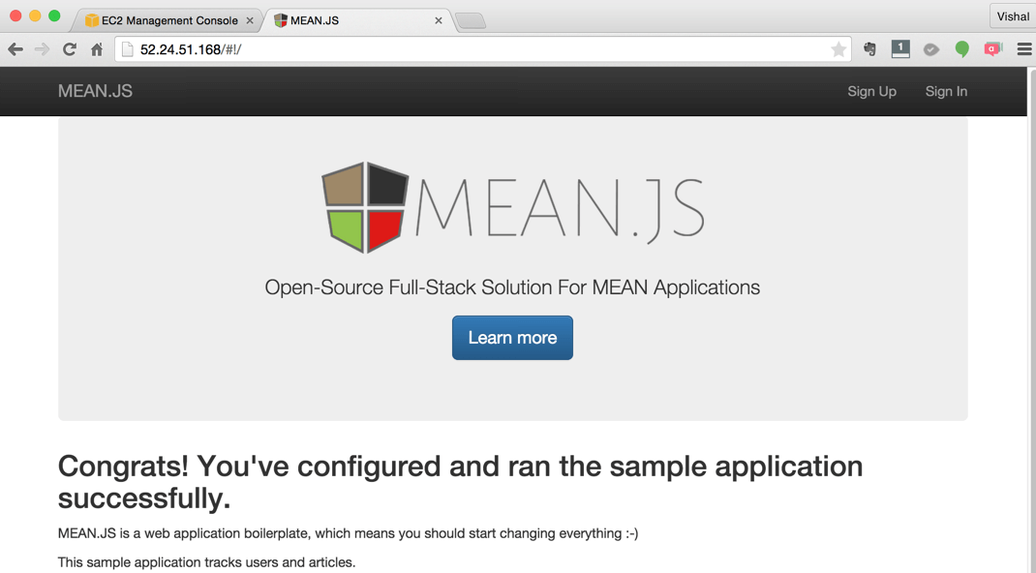Click the extension icon with badge 1
This screenshot has height=573, width=1036.
pyautogui.click(x=899, y=48)
